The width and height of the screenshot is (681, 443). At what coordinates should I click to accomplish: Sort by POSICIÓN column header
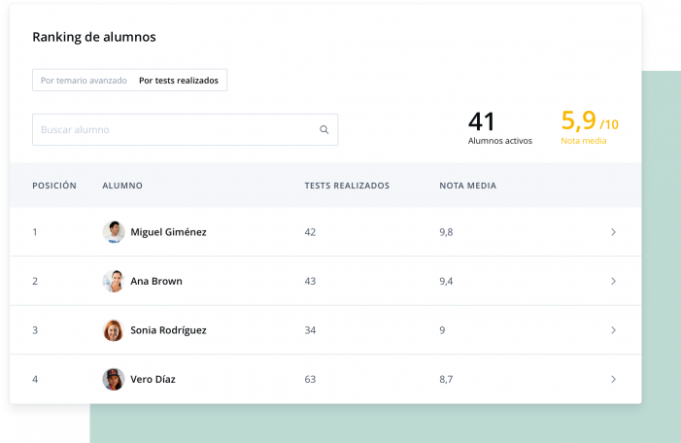click(54, 186)
